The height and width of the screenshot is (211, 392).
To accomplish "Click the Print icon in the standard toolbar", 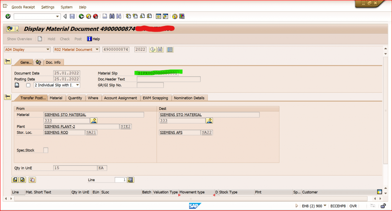I will 105,16.
